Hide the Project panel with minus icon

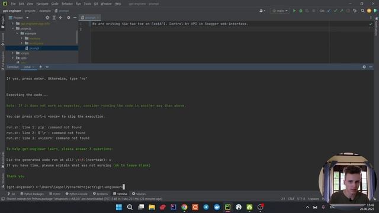[75, 18]
